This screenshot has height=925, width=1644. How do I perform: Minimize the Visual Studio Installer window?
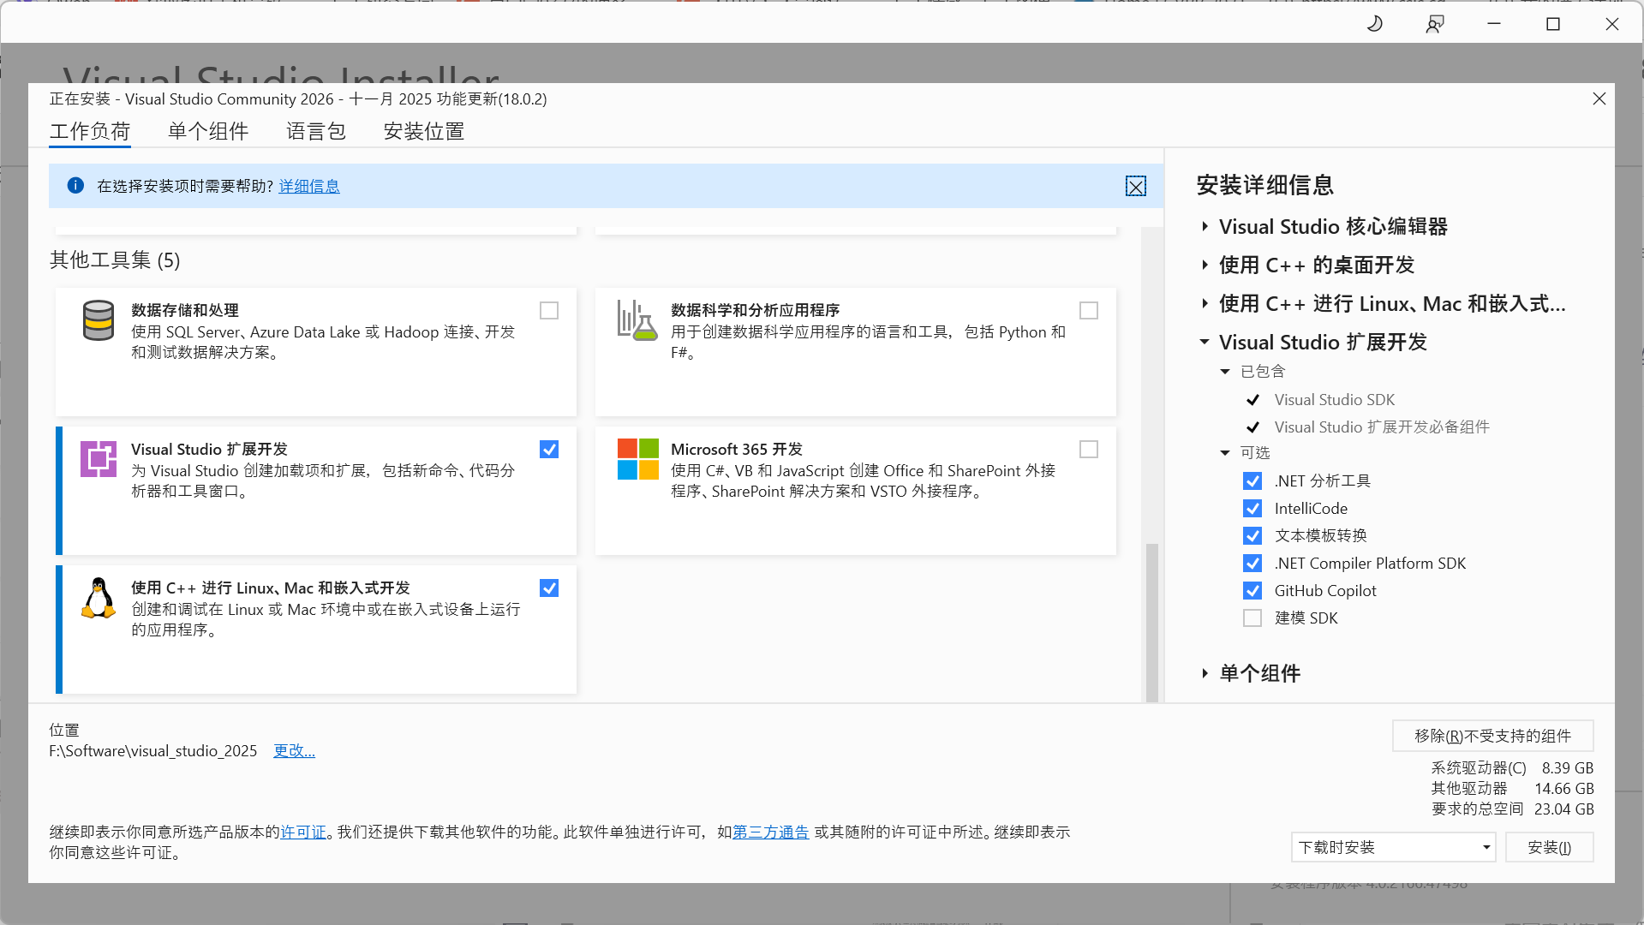(1494, 24)
